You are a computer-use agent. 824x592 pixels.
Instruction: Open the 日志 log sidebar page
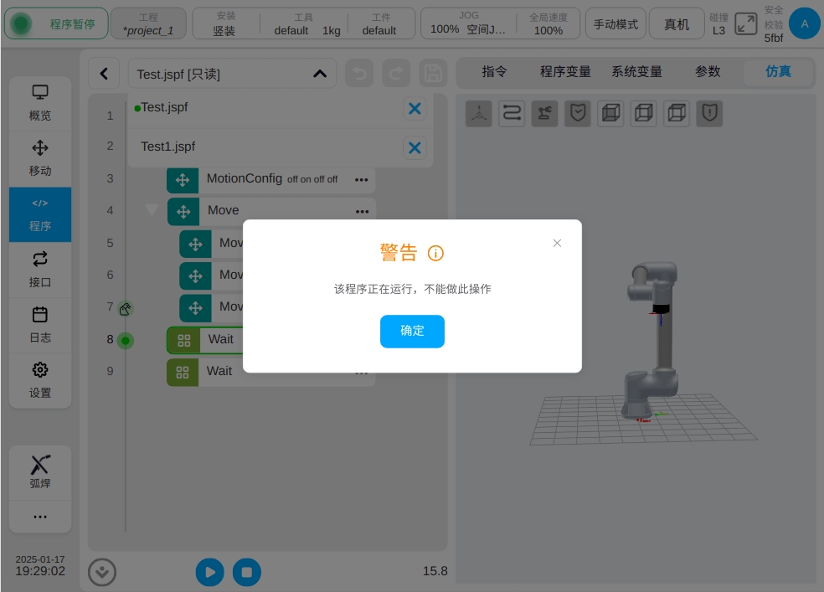pyautogui.click(x=40, y=325)
